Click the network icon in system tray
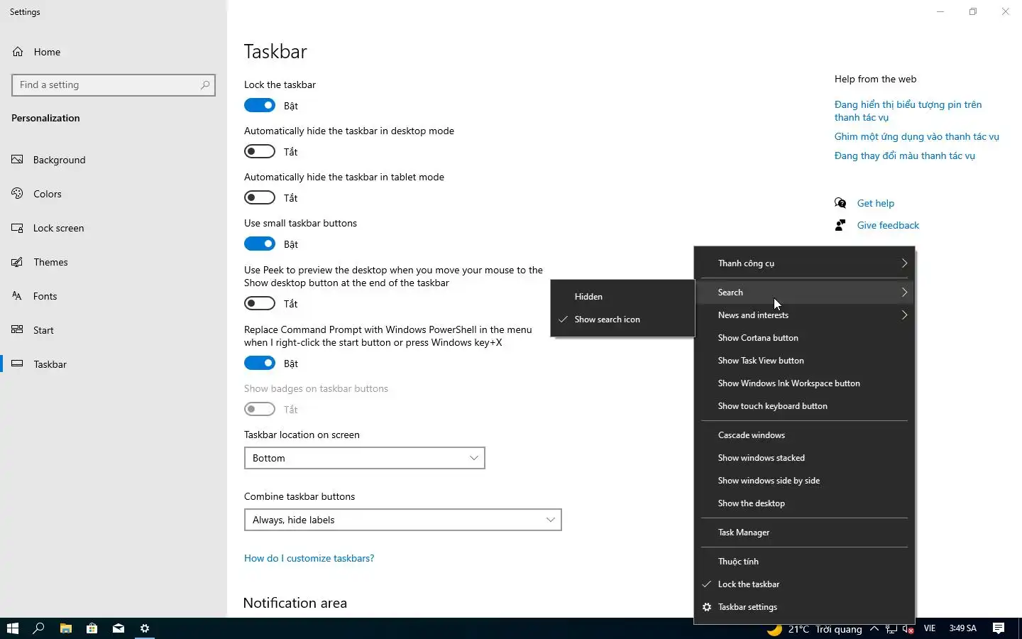Image resolution: width=1022 pixels, height=639 pixels. pyautogui.click(x=891, y=629)
